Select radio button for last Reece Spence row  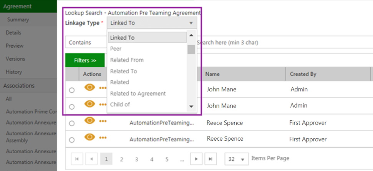pyautogui.click(x=72, y=140)
